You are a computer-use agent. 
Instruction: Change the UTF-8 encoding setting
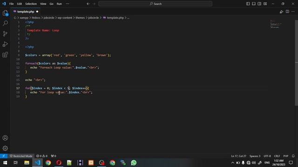tap(267, 156)
